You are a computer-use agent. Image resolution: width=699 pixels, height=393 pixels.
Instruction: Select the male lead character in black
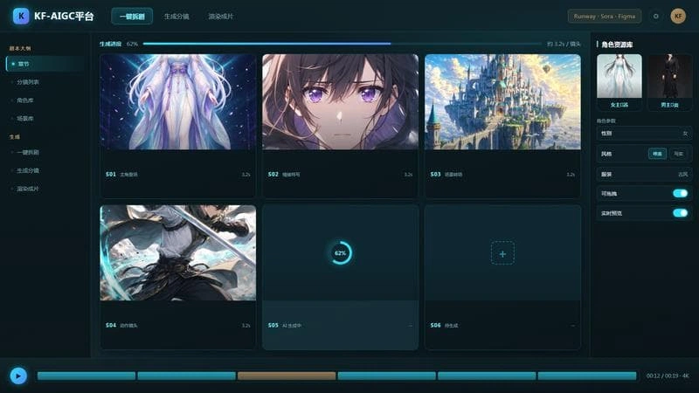pyautogui.click(x=669, y=82)
